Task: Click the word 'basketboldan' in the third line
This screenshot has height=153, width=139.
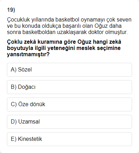Action: (x=39, y=32)
